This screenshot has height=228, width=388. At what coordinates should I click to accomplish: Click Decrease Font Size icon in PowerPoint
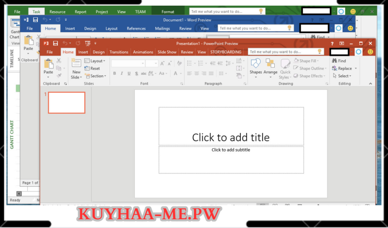pos(170,64)
